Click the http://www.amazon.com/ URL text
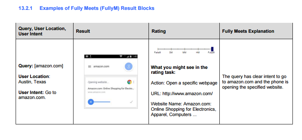The height and width of the screenshot is (140, 302). point(188,94)
